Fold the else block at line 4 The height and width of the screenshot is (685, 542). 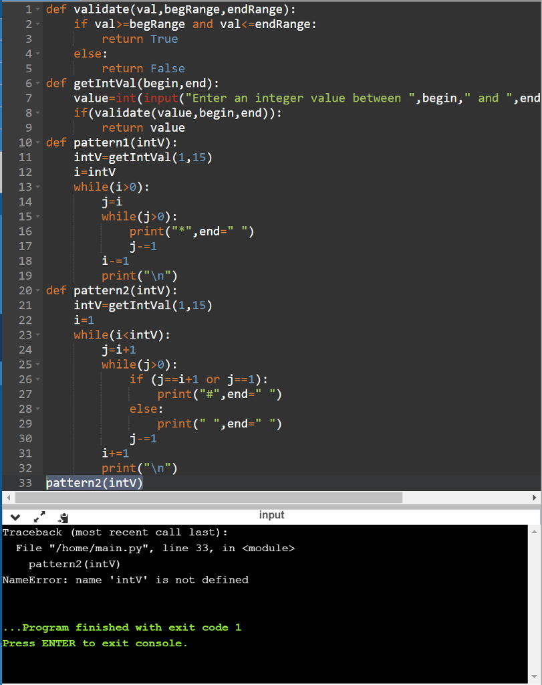(38, 54)
